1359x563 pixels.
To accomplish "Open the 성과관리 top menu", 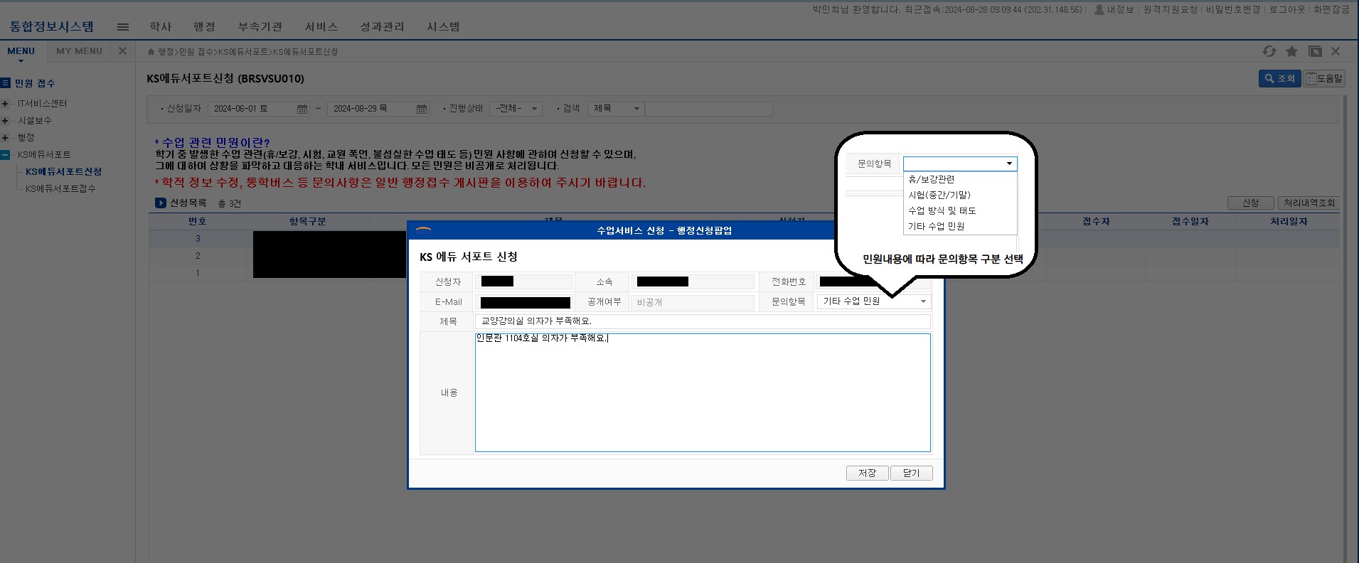I will [x=382, y=26].
